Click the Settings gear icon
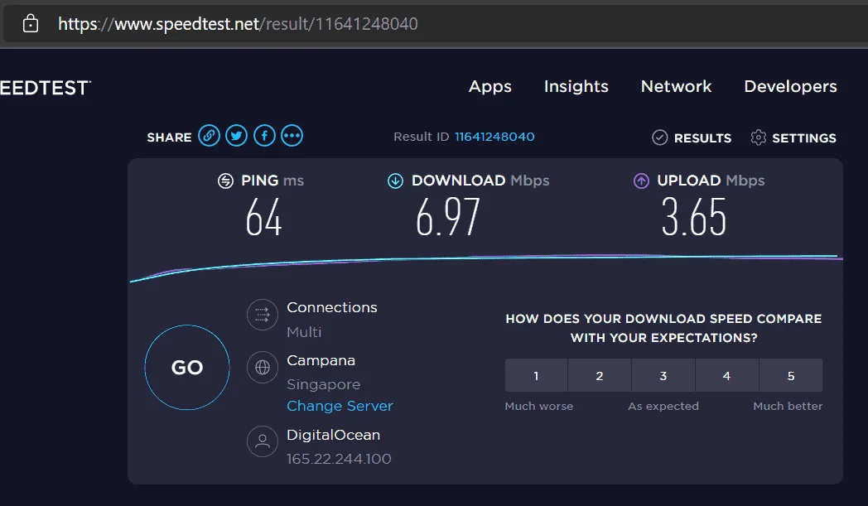This screenshot has height=506, width=868. (x=759, y=137)
